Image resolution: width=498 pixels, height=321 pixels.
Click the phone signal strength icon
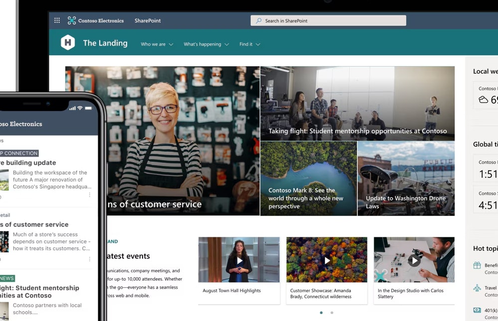[72, 108]
